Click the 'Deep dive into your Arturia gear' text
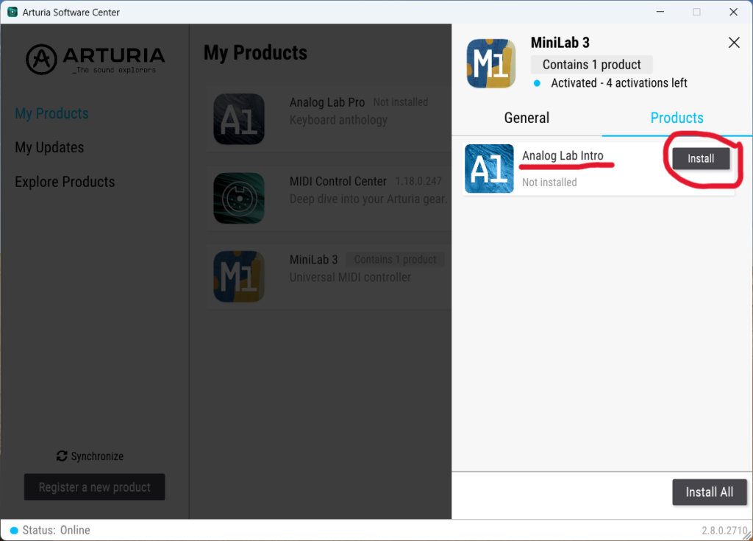 point(368,199)
